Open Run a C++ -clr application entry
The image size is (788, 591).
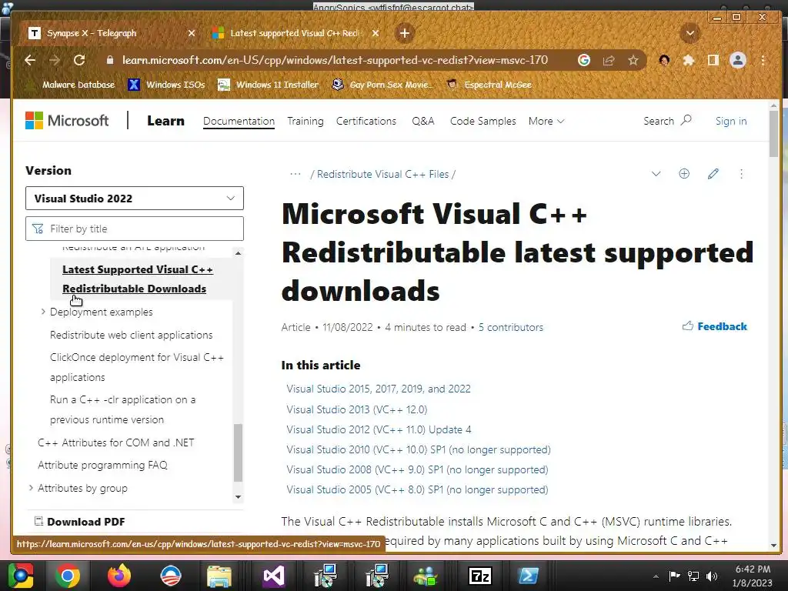pos(122,409)
